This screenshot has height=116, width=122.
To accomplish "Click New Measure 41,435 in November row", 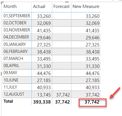I will pyautogui.click(x=92, y=31).
